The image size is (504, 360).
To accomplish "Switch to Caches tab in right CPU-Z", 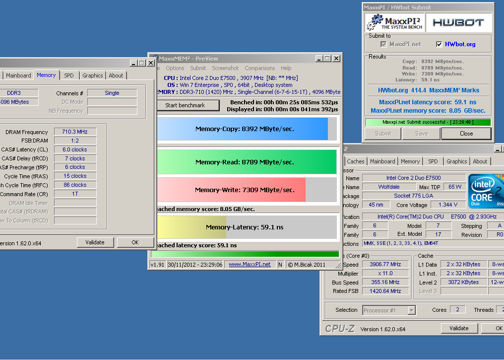I will 356,161.
